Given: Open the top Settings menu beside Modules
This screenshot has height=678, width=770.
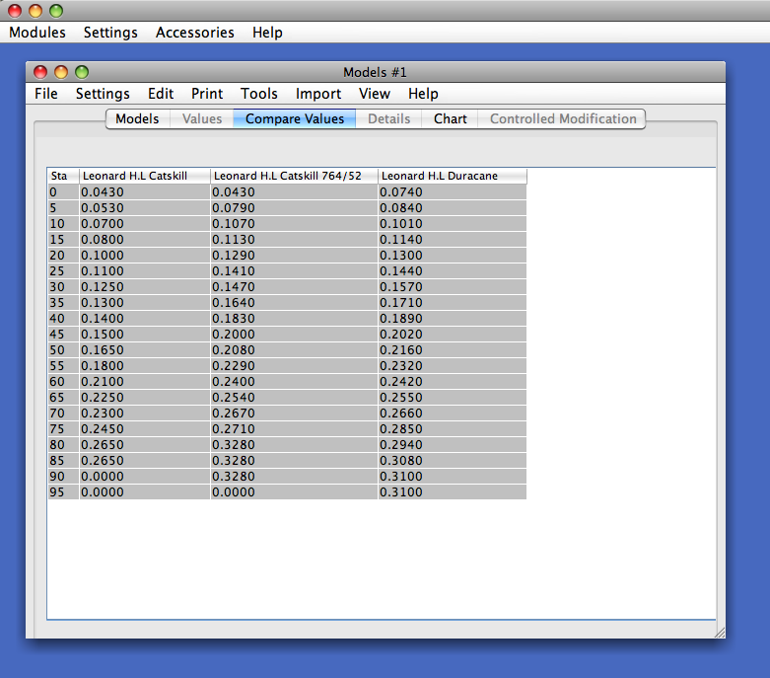Looking at the screenshot, I should [x=110, y=33].
